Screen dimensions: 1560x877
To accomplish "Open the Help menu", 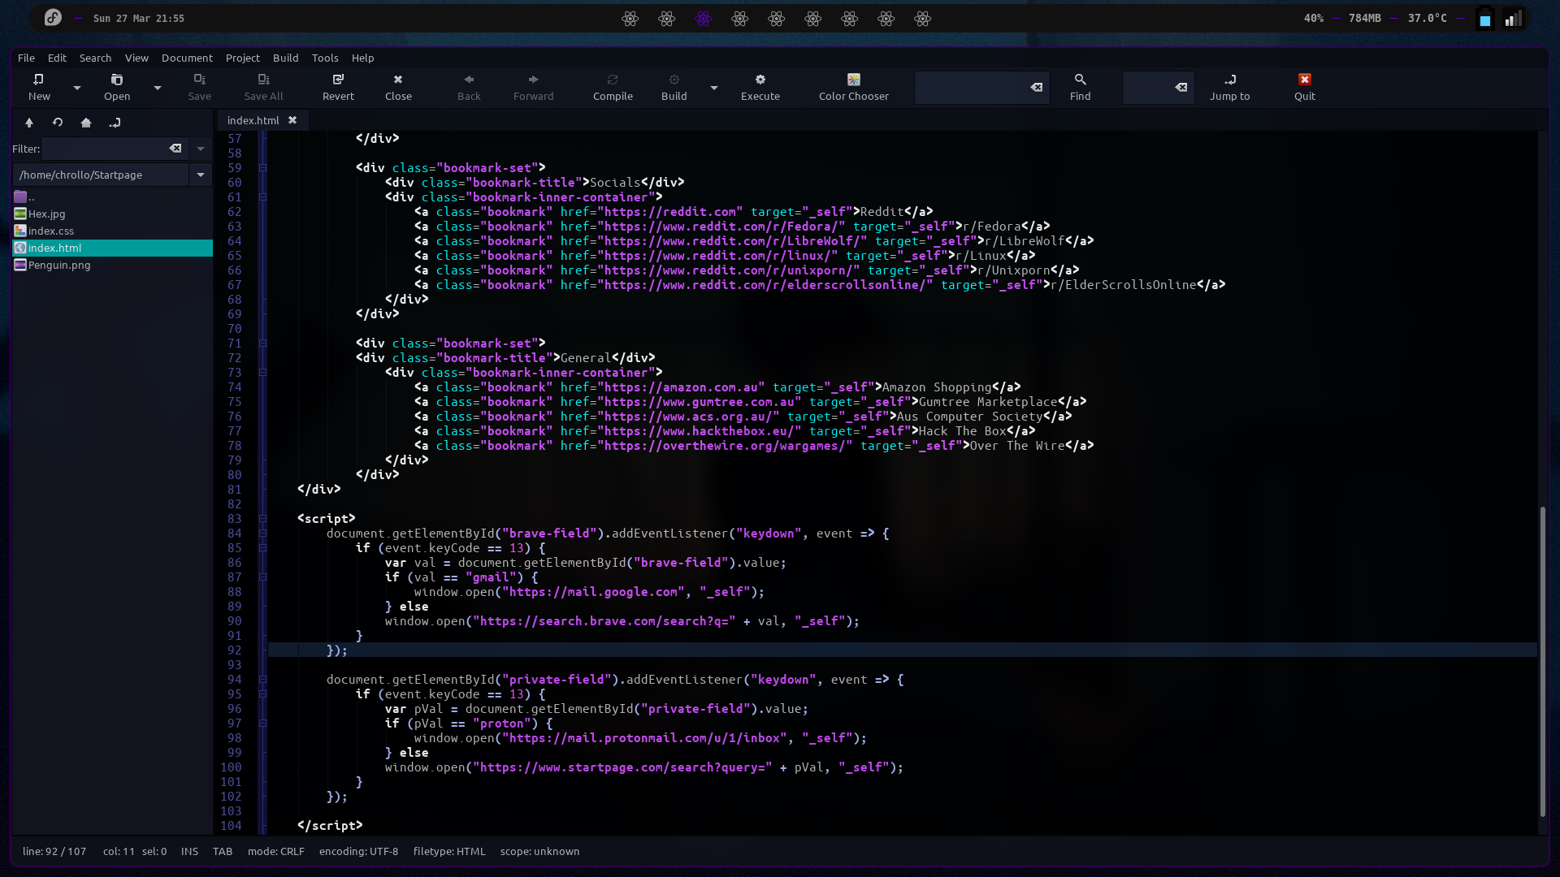I will 362,58.
